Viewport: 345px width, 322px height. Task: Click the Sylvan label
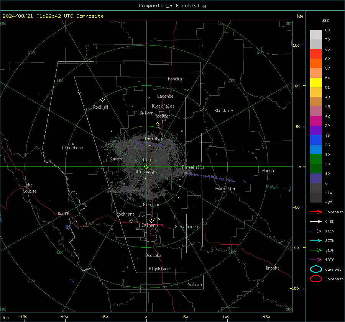click(146, 113)
